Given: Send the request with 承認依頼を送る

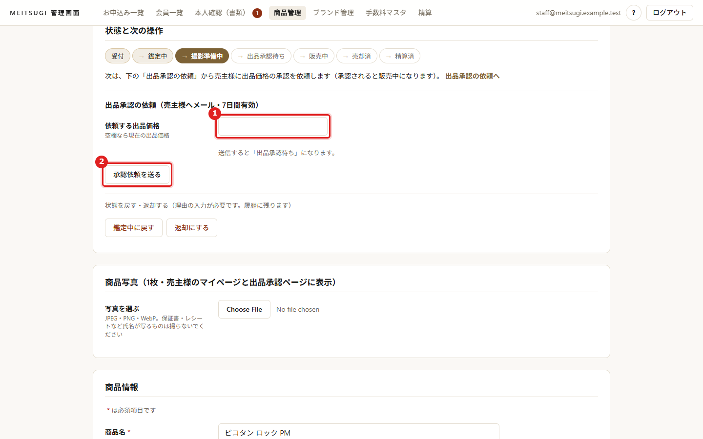Looking at the screenshot, I should (x=137, y=175).
